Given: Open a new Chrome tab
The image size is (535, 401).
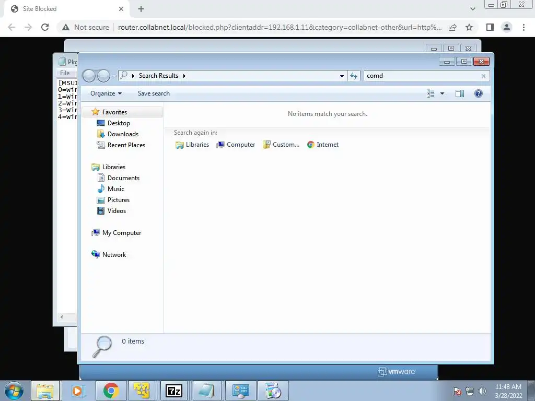Looking at the screenshot, I should point(141,9).
